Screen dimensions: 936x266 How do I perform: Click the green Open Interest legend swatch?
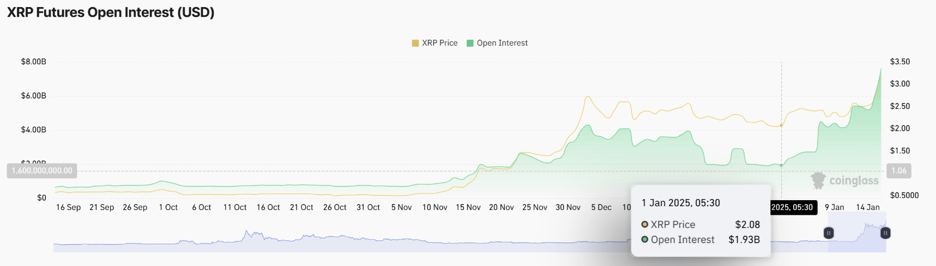pyautogui.click(x=470, y=43)
